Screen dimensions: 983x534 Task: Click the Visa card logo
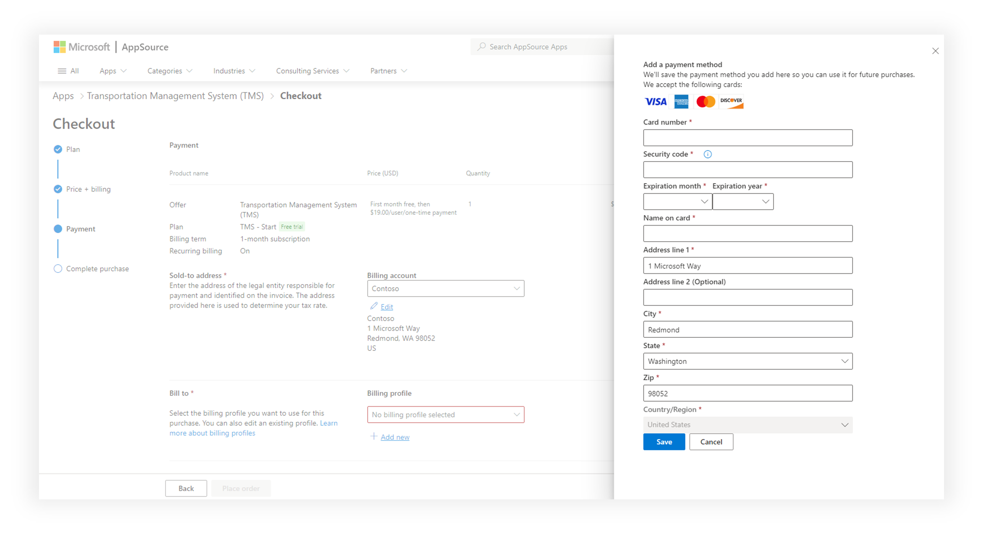click(655, 101)
